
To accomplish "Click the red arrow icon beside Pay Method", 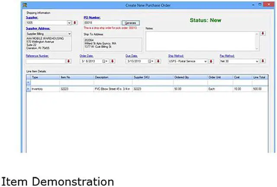I will coord(263,61).
